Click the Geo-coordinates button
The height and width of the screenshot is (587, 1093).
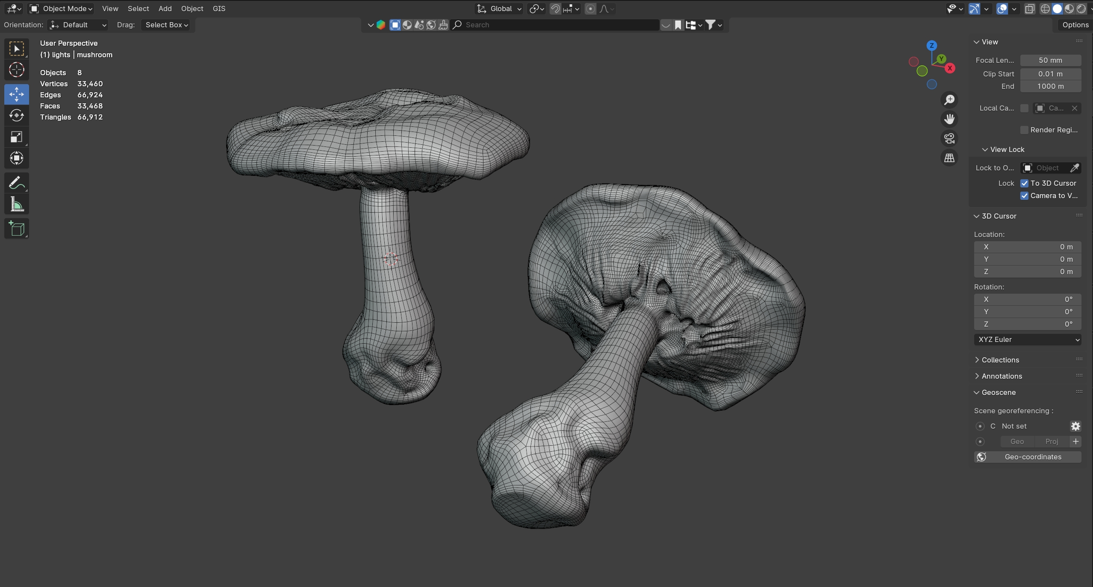click(1027, 457)
